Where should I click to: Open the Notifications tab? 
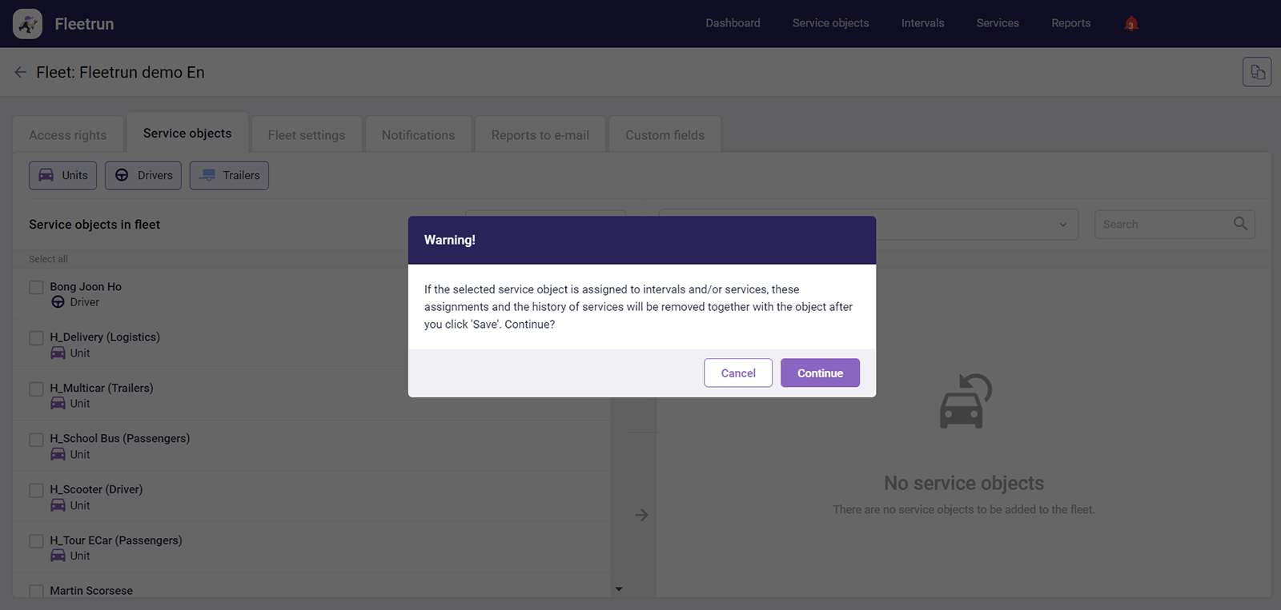pyautogui.click(x=418, y=135)
